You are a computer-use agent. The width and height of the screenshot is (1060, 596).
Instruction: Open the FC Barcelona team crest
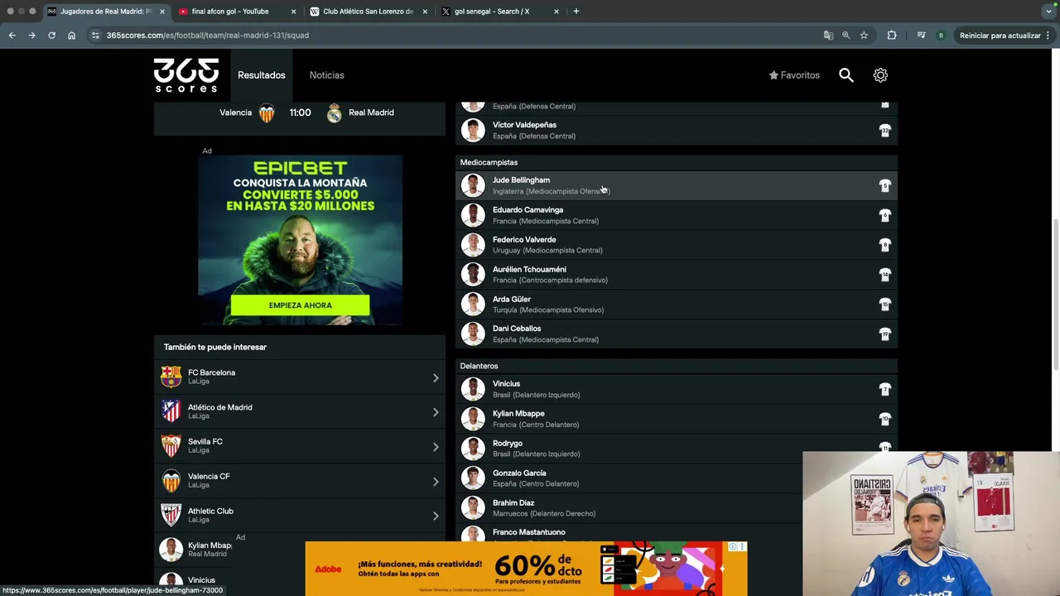171,377
